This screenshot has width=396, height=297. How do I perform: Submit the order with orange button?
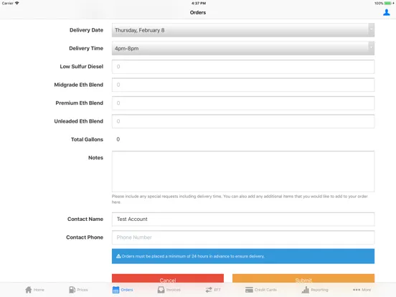[303, 278]
